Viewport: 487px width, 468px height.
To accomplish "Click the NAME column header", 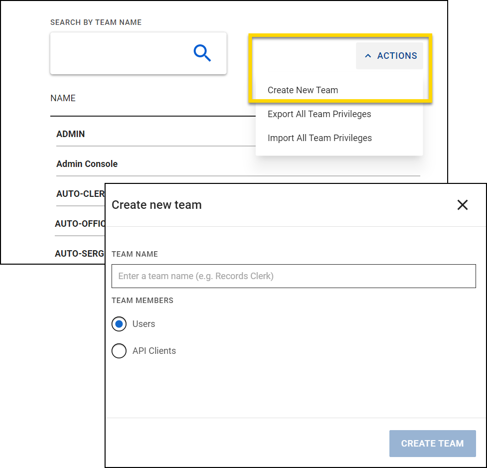I will [63, 98].
